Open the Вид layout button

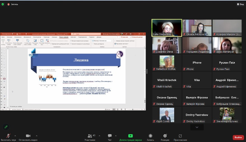tap(240, 4)
